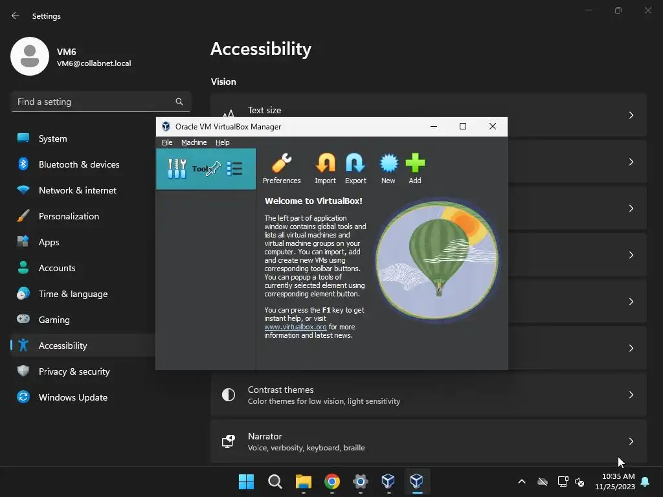Image resolution: width=663 pixels, height=497 pixels.
Task: Select Windows Update in Settings
Action: point(84,397)
